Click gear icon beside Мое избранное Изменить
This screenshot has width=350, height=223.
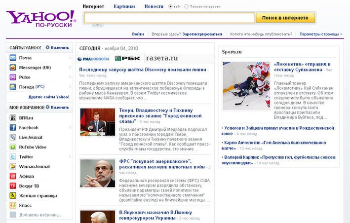pos(47,107)
